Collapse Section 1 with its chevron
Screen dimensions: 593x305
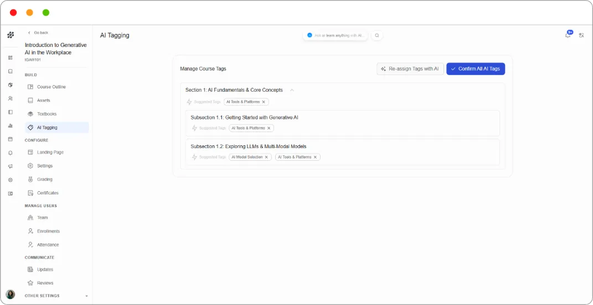click(292, 90)
